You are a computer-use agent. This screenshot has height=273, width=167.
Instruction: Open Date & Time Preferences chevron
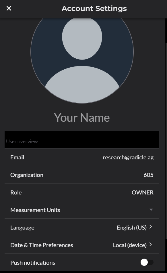tap(151, 245)
